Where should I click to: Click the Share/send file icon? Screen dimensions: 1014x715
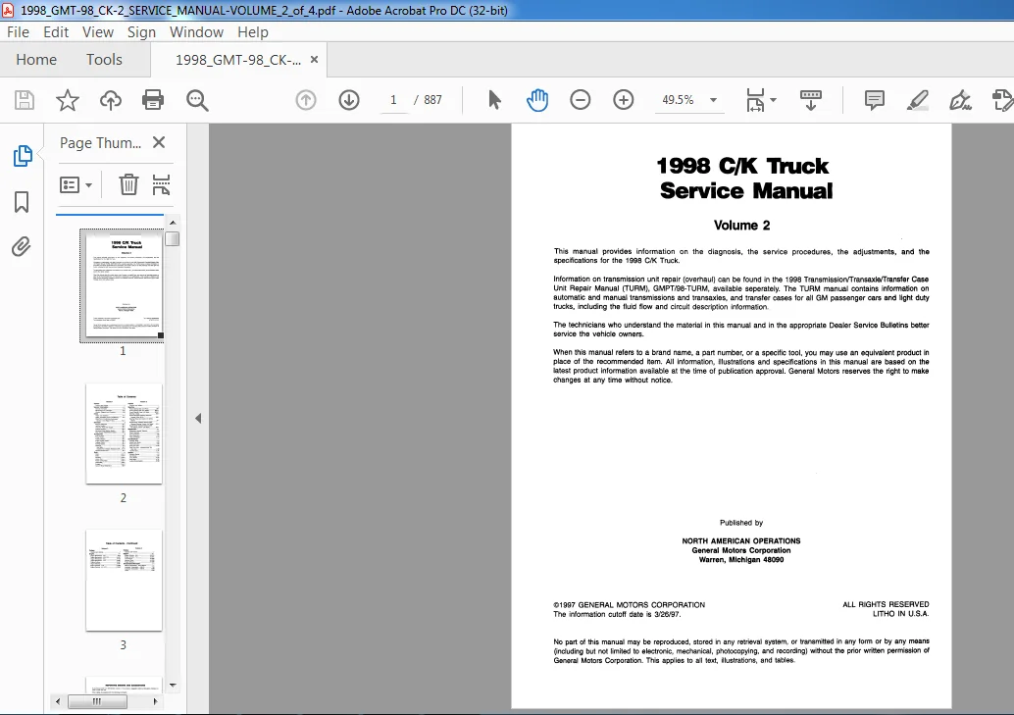pyautogui.click(x=1002, y=100)
